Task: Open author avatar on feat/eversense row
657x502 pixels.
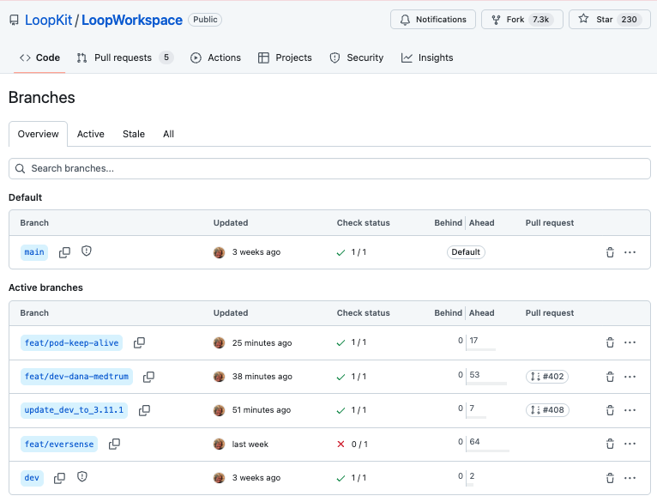Action: 219,445
